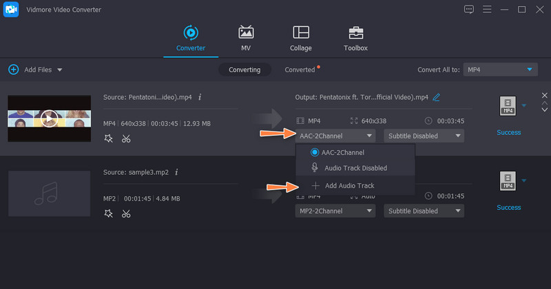Open the hamburger menu in title bar
Image resolution: width=551 pixels, height=289 pixels.
coord(486,10)
